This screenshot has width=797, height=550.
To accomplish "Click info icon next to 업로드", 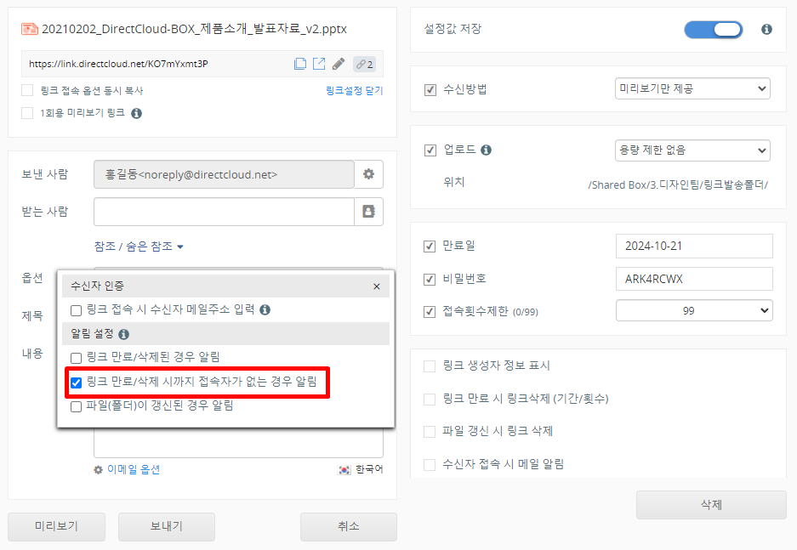I will (487, 150).
